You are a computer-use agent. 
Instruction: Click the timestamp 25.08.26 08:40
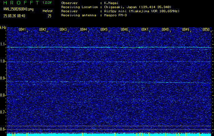[x=14, y=16]
